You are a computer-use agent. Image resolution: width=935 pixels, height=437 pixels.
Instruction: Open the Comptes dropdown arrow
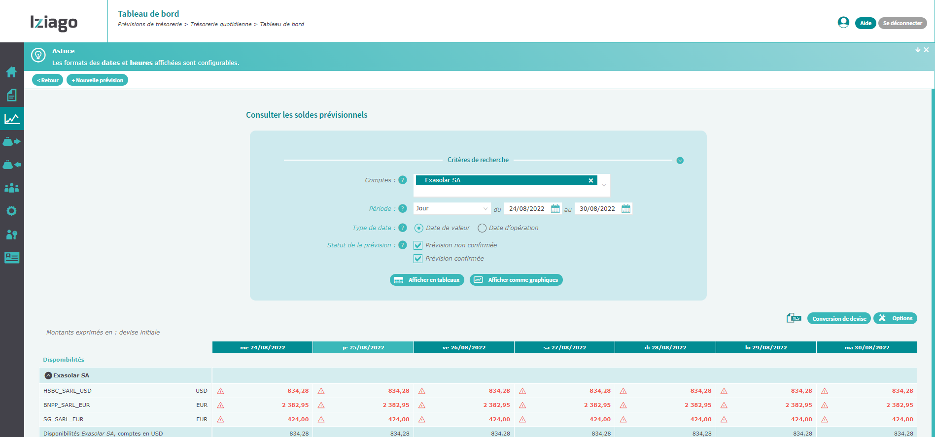pyautogui.click(x=604, y=185)
